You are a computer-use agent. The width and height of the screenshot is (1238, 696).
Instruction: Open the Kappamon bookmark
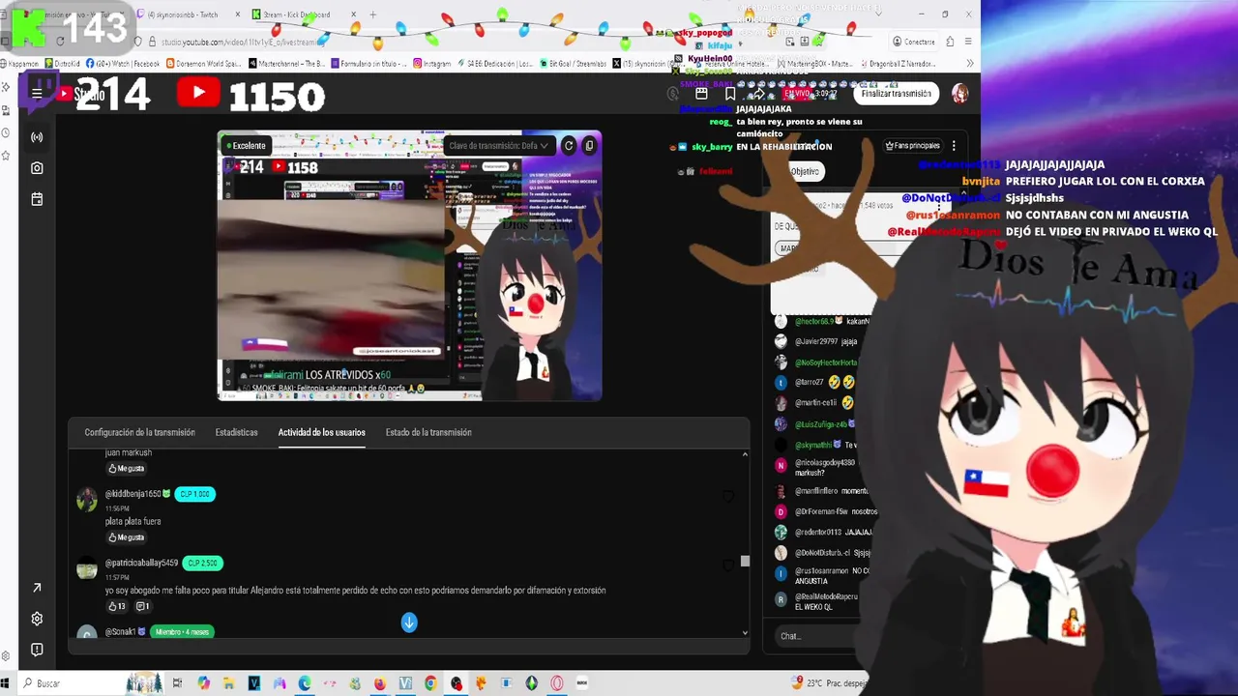(20, 64)
